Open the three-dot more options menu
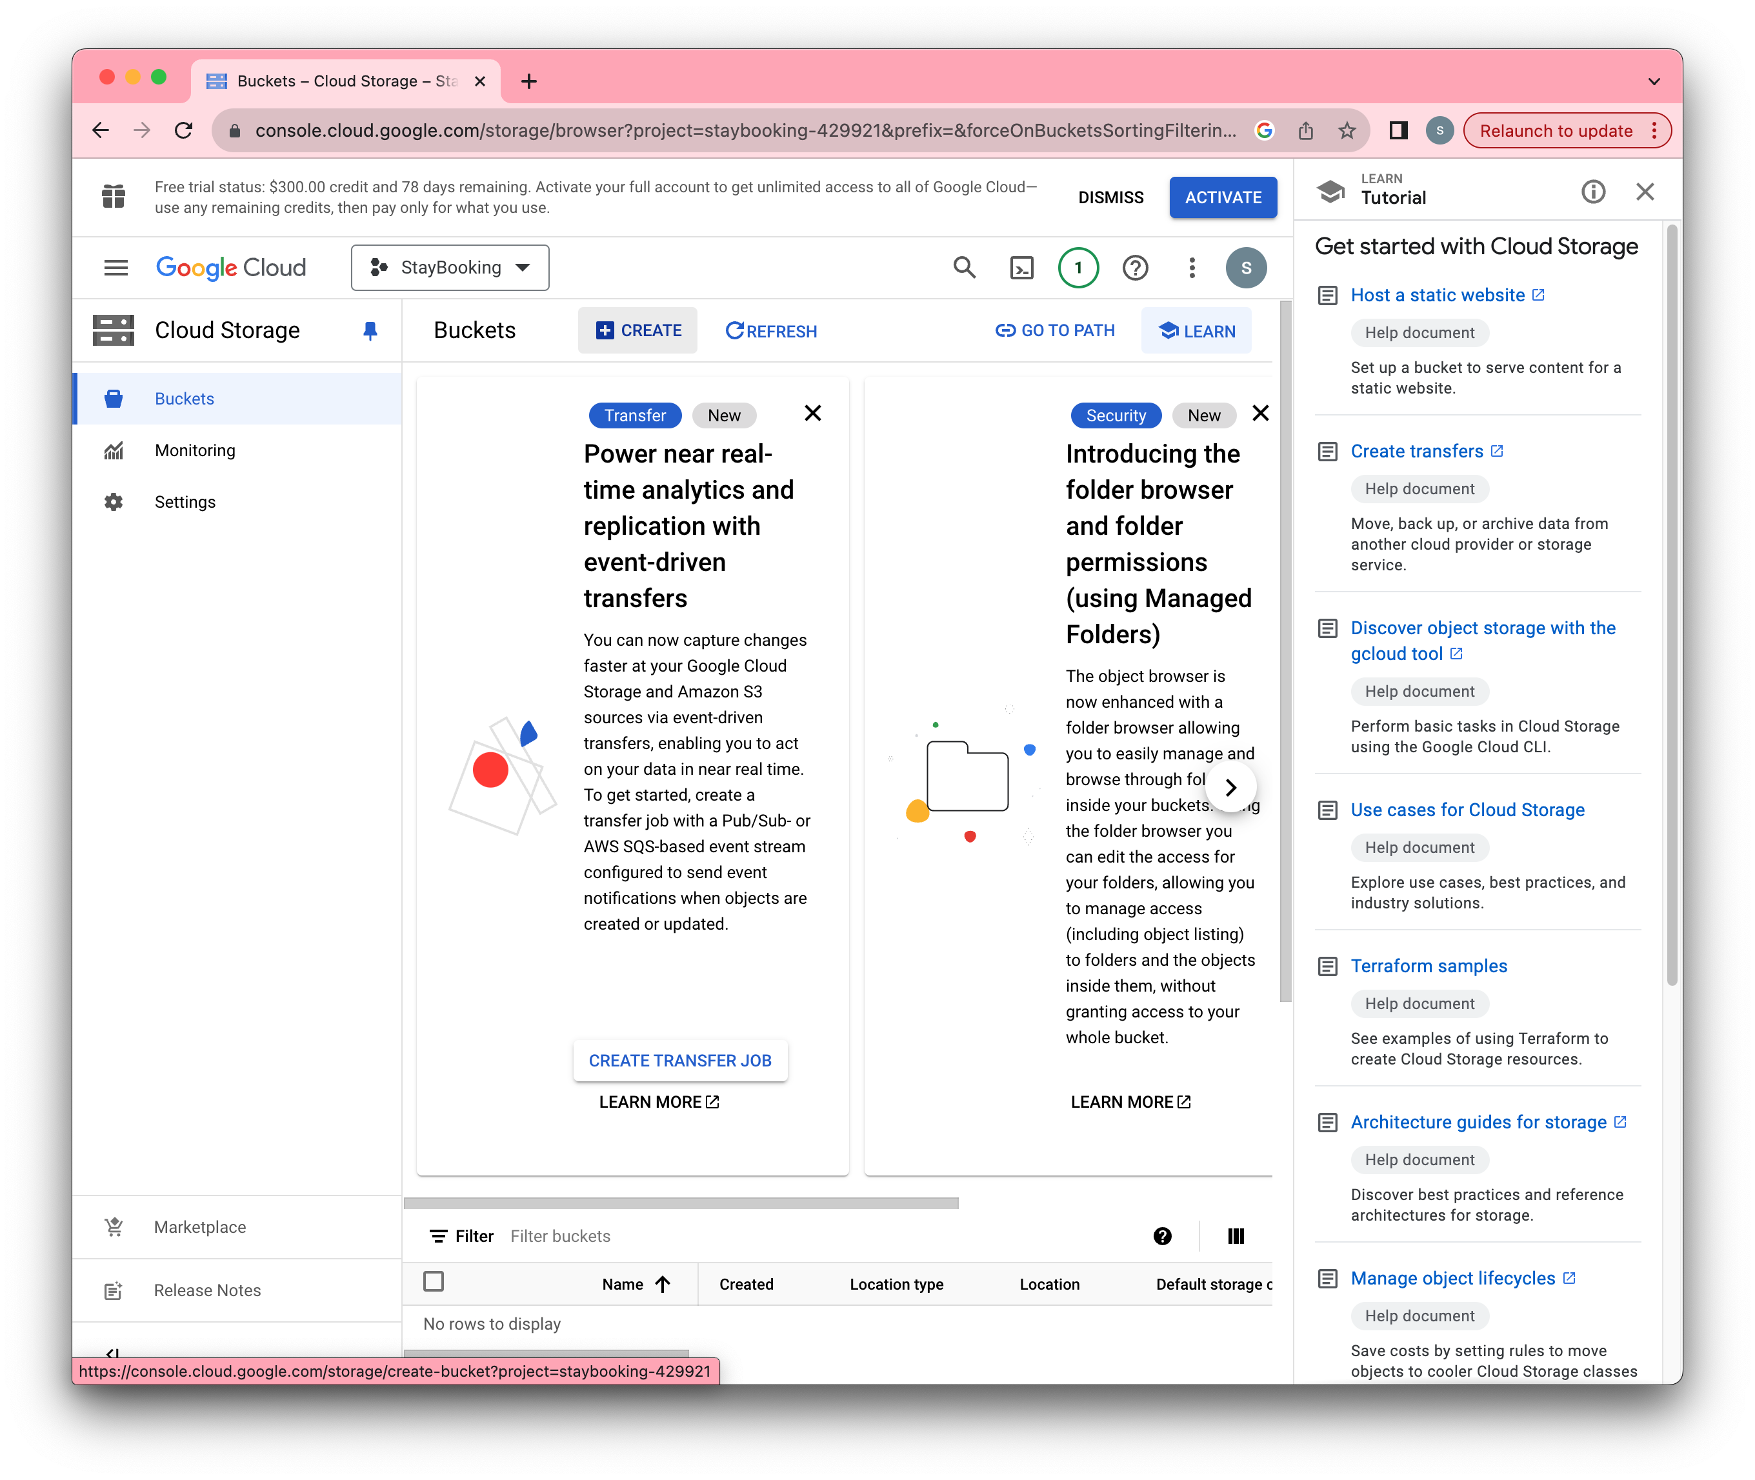The width and height of the screenshot is (1755, 1480). tap(1191, 267)
